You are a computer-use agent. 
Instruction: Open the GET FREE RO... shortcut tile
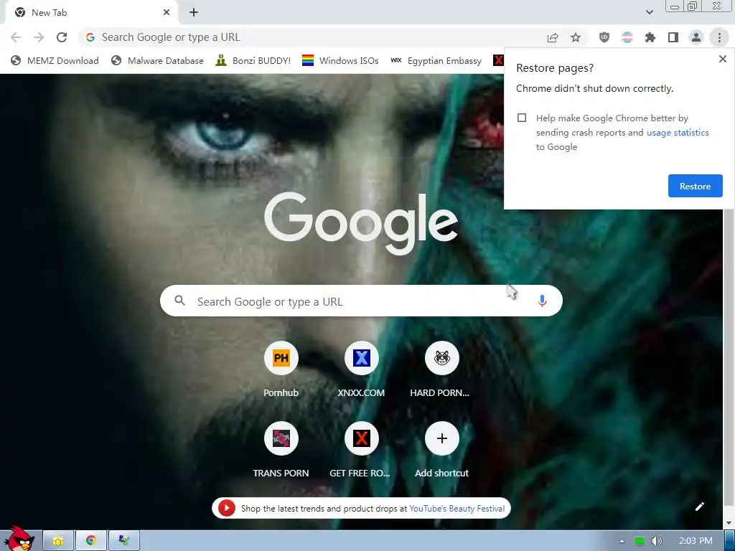click(x=361, y=450)
